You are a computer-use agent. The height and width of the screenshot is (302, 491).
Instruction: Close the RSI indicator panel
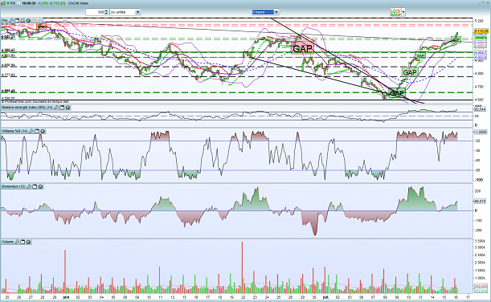pyautogui.click(x=68, y=108)
